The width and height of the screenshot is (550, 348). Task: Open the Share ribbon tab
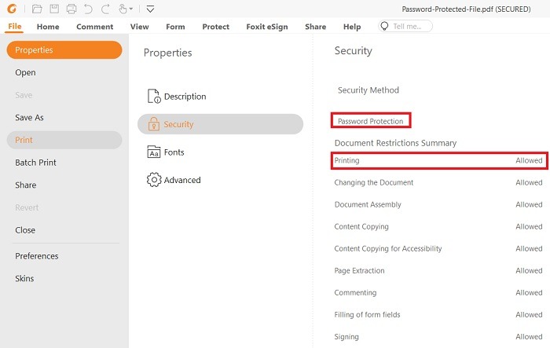click(x=315, y=27)
